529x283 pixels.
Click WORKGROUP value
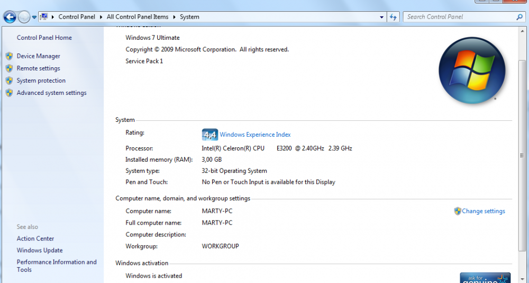click(220, 246)
